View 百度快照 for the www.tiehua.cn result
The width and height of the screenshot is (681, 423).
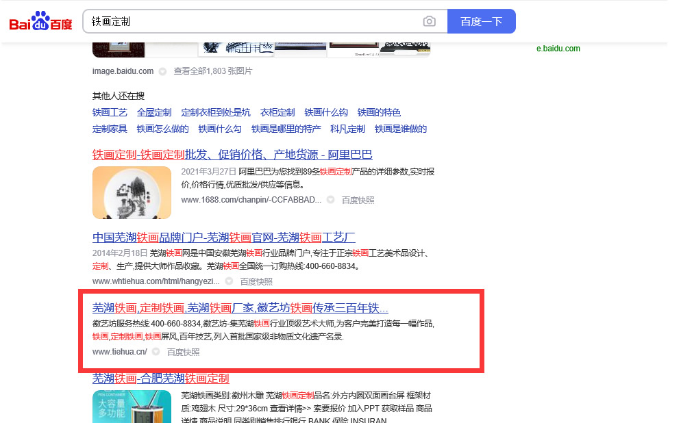tap(183, 352)
